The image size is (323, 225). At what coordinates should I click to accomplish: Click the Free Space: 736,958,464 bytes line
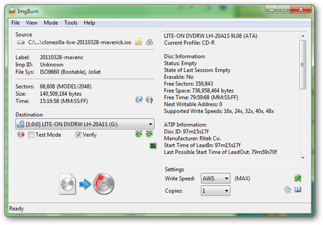(x=199, y=90)
